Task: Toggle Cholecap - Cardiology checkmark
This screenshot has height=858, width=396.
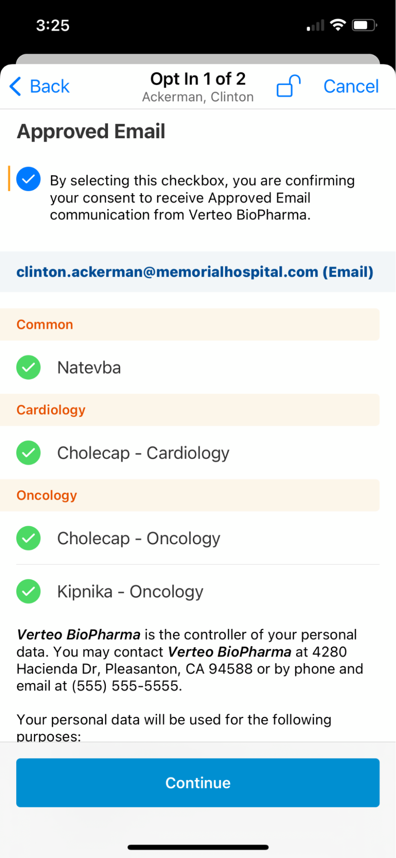Action: tap(29, 453)
